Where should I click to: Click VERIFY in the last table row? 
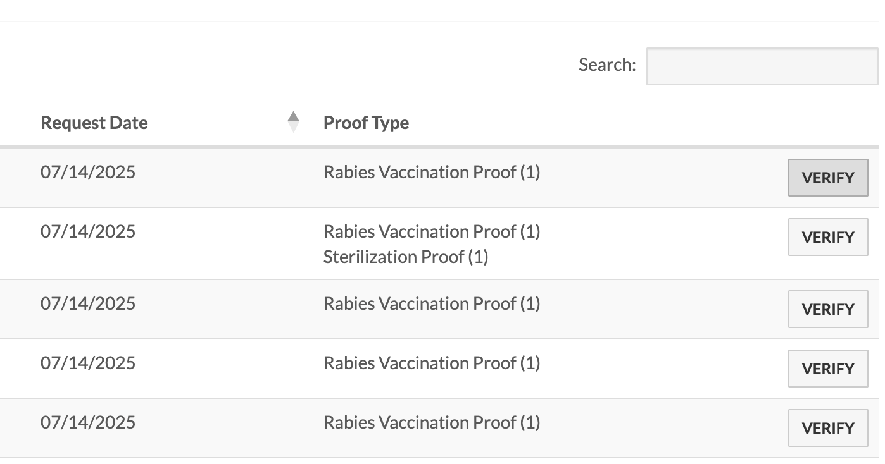828,428
